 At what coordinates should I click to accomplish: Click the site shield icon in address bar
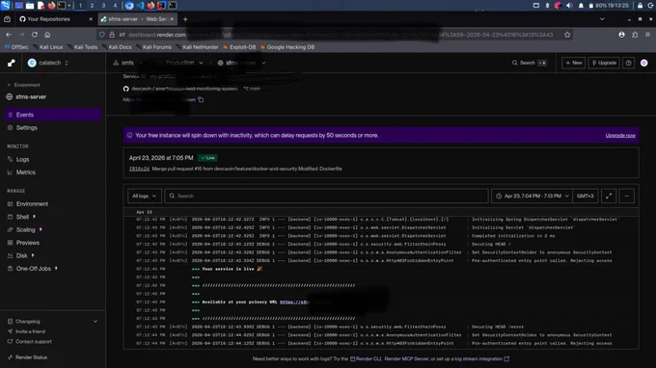[101, 35]
